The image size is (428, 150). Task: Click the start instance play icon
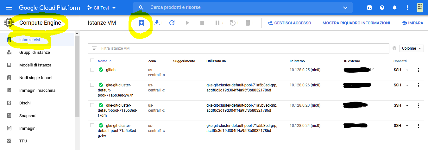tap(187, 23)
